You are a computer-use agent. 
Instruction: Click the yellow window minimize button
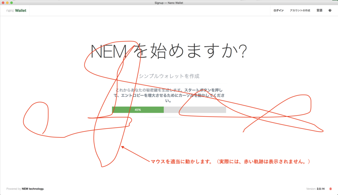[x=7, y=3]
